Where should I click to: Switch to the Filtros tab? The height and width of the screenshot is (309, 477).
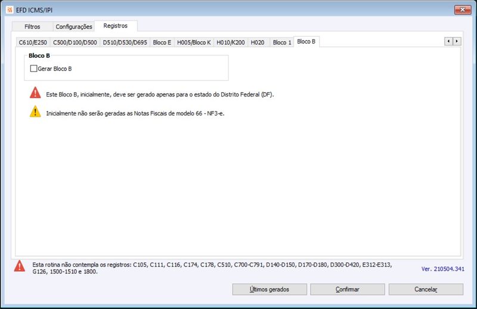[x=32, y=27]
